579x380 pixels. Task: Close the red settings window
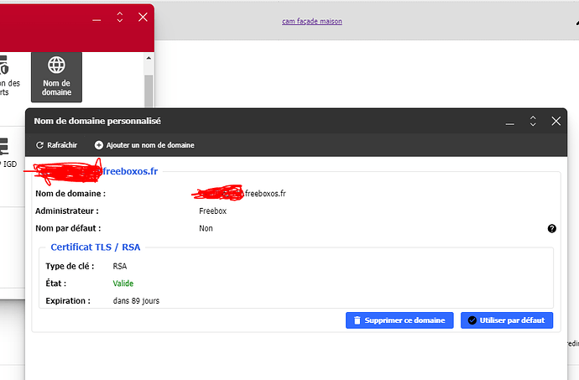[x=143, y=17]
